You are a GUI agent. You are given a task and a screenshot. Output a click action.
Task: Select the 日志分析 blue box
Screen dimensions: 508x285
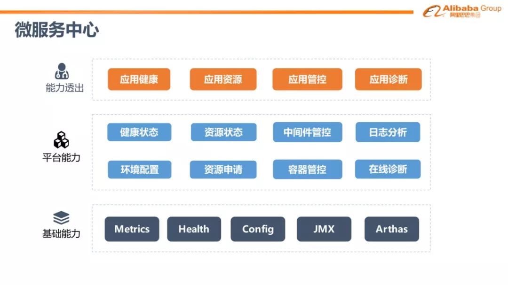coord(388,132)
